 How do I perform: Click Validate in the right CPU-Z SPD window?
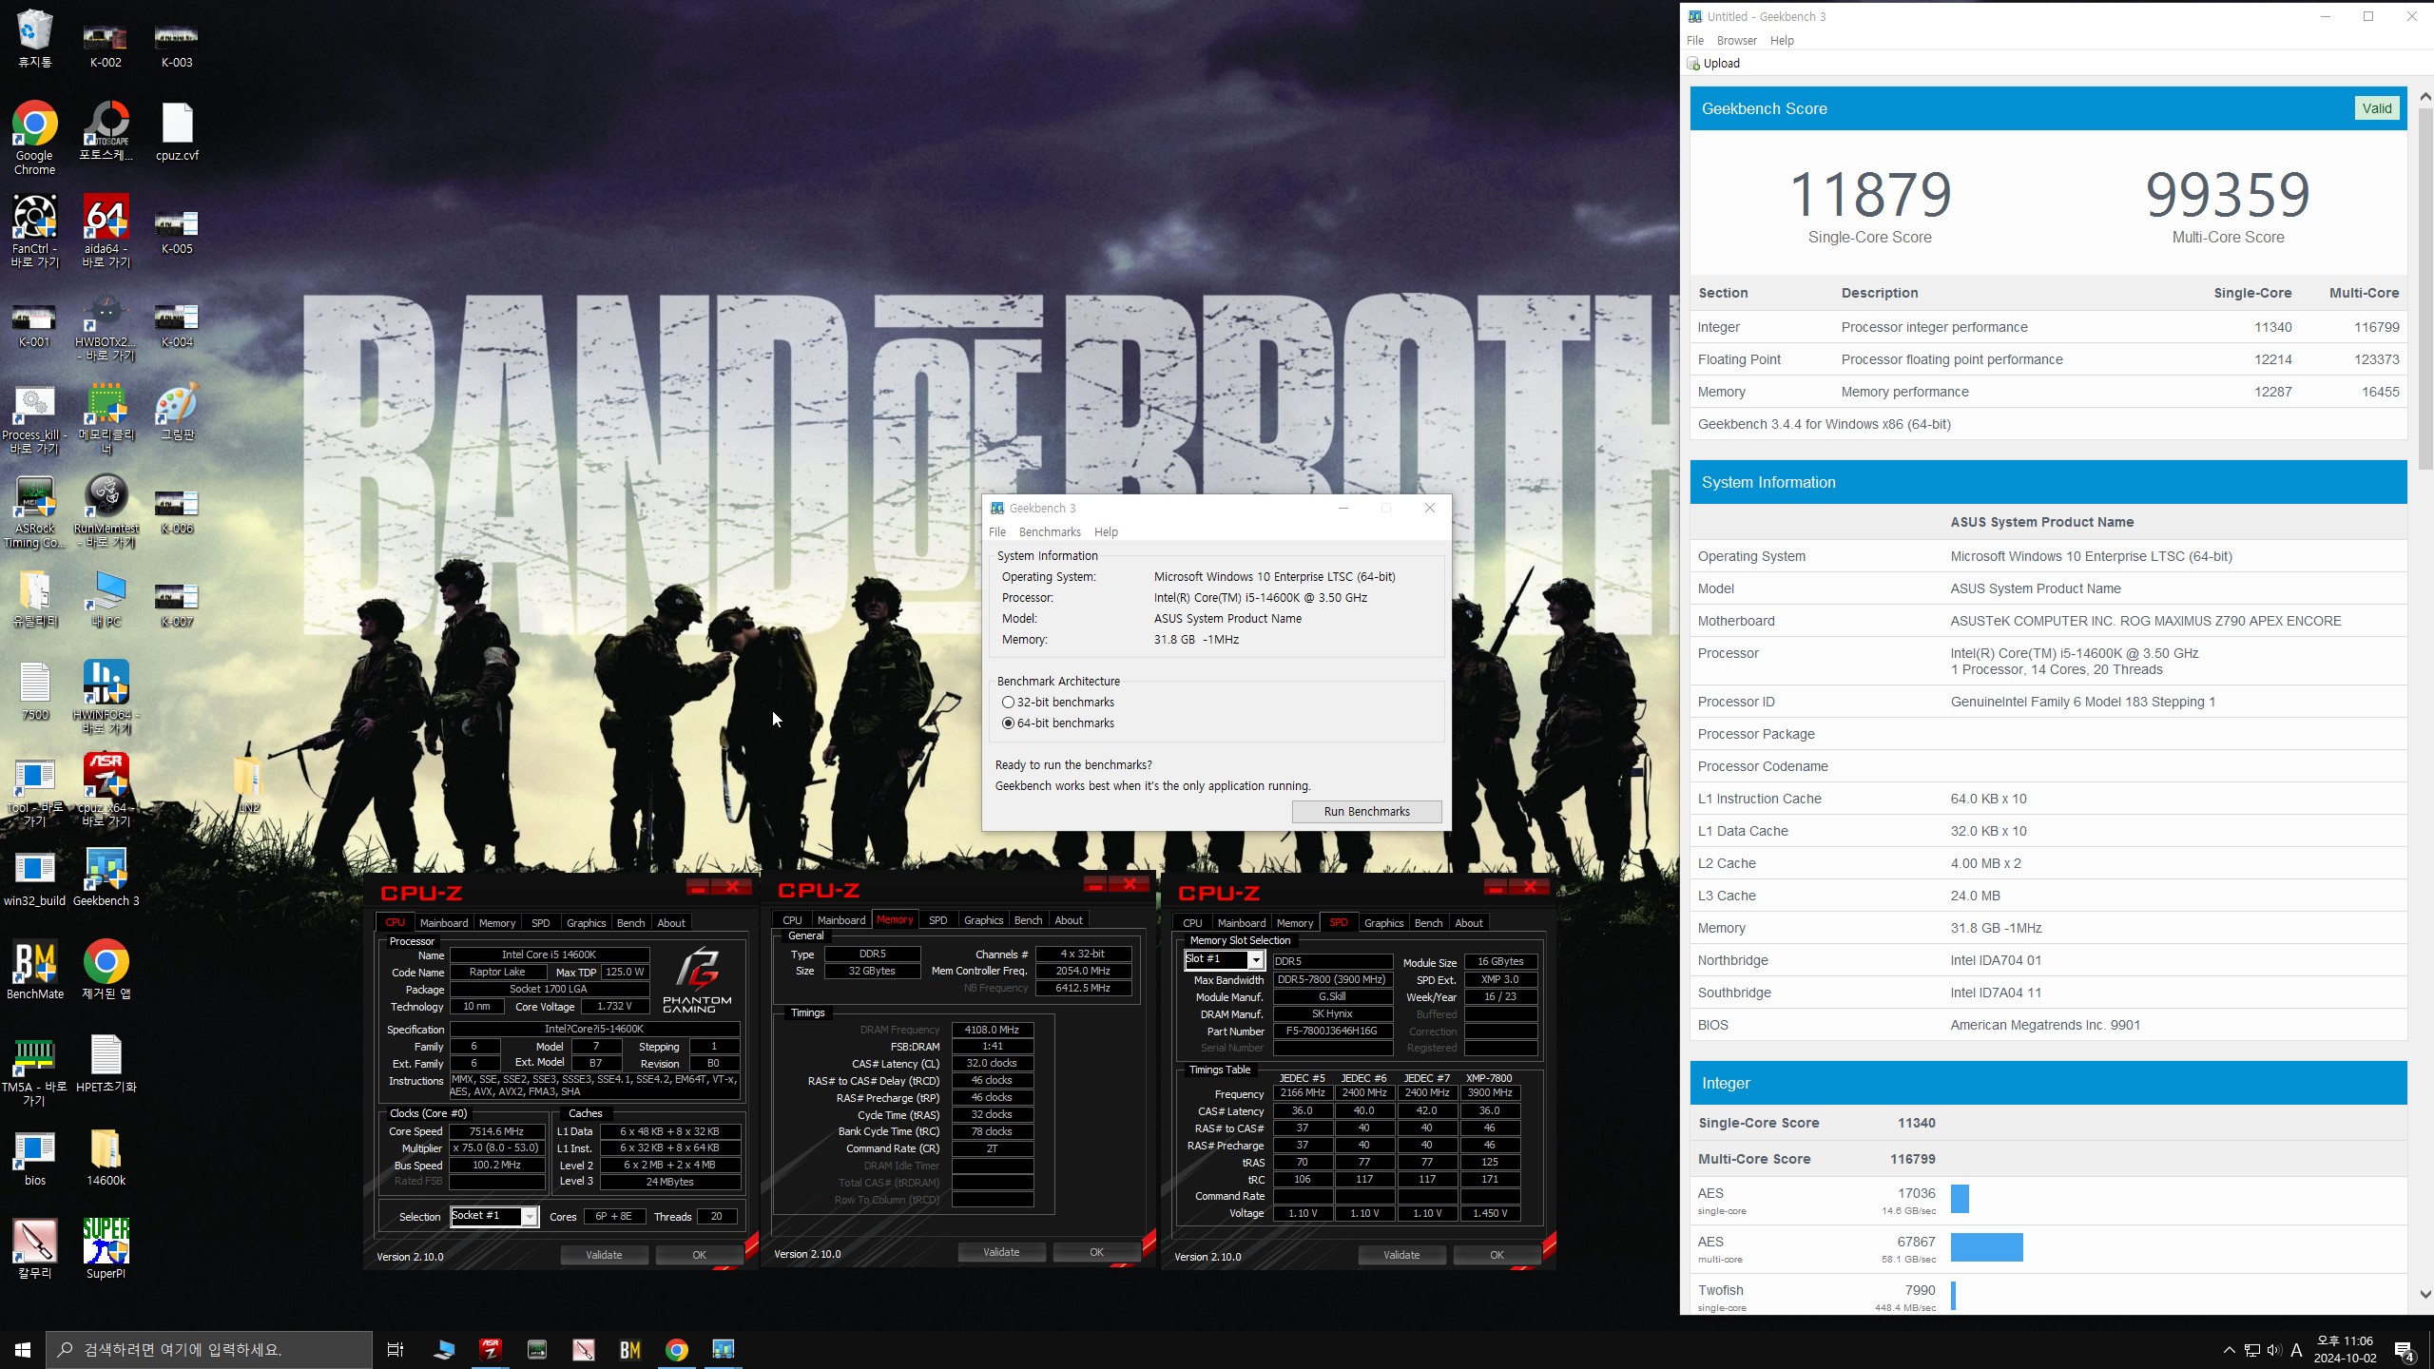[1401, 1255]
